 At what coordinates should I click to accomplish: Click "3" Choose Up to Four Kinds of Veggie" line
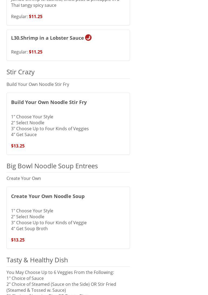tap(49, 223)
